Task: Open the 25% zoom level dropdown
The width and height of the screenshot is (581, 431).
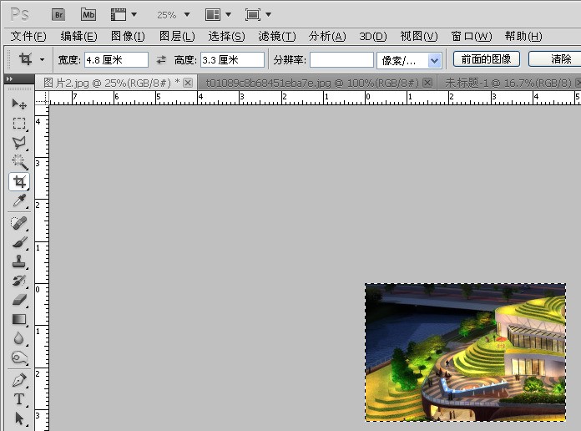Action: [x=187, y=15]
